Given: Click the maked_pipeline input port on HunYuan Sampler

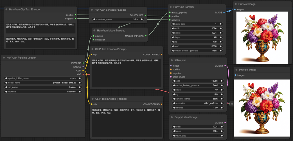Looking at the screenshot, I should 170,13.
